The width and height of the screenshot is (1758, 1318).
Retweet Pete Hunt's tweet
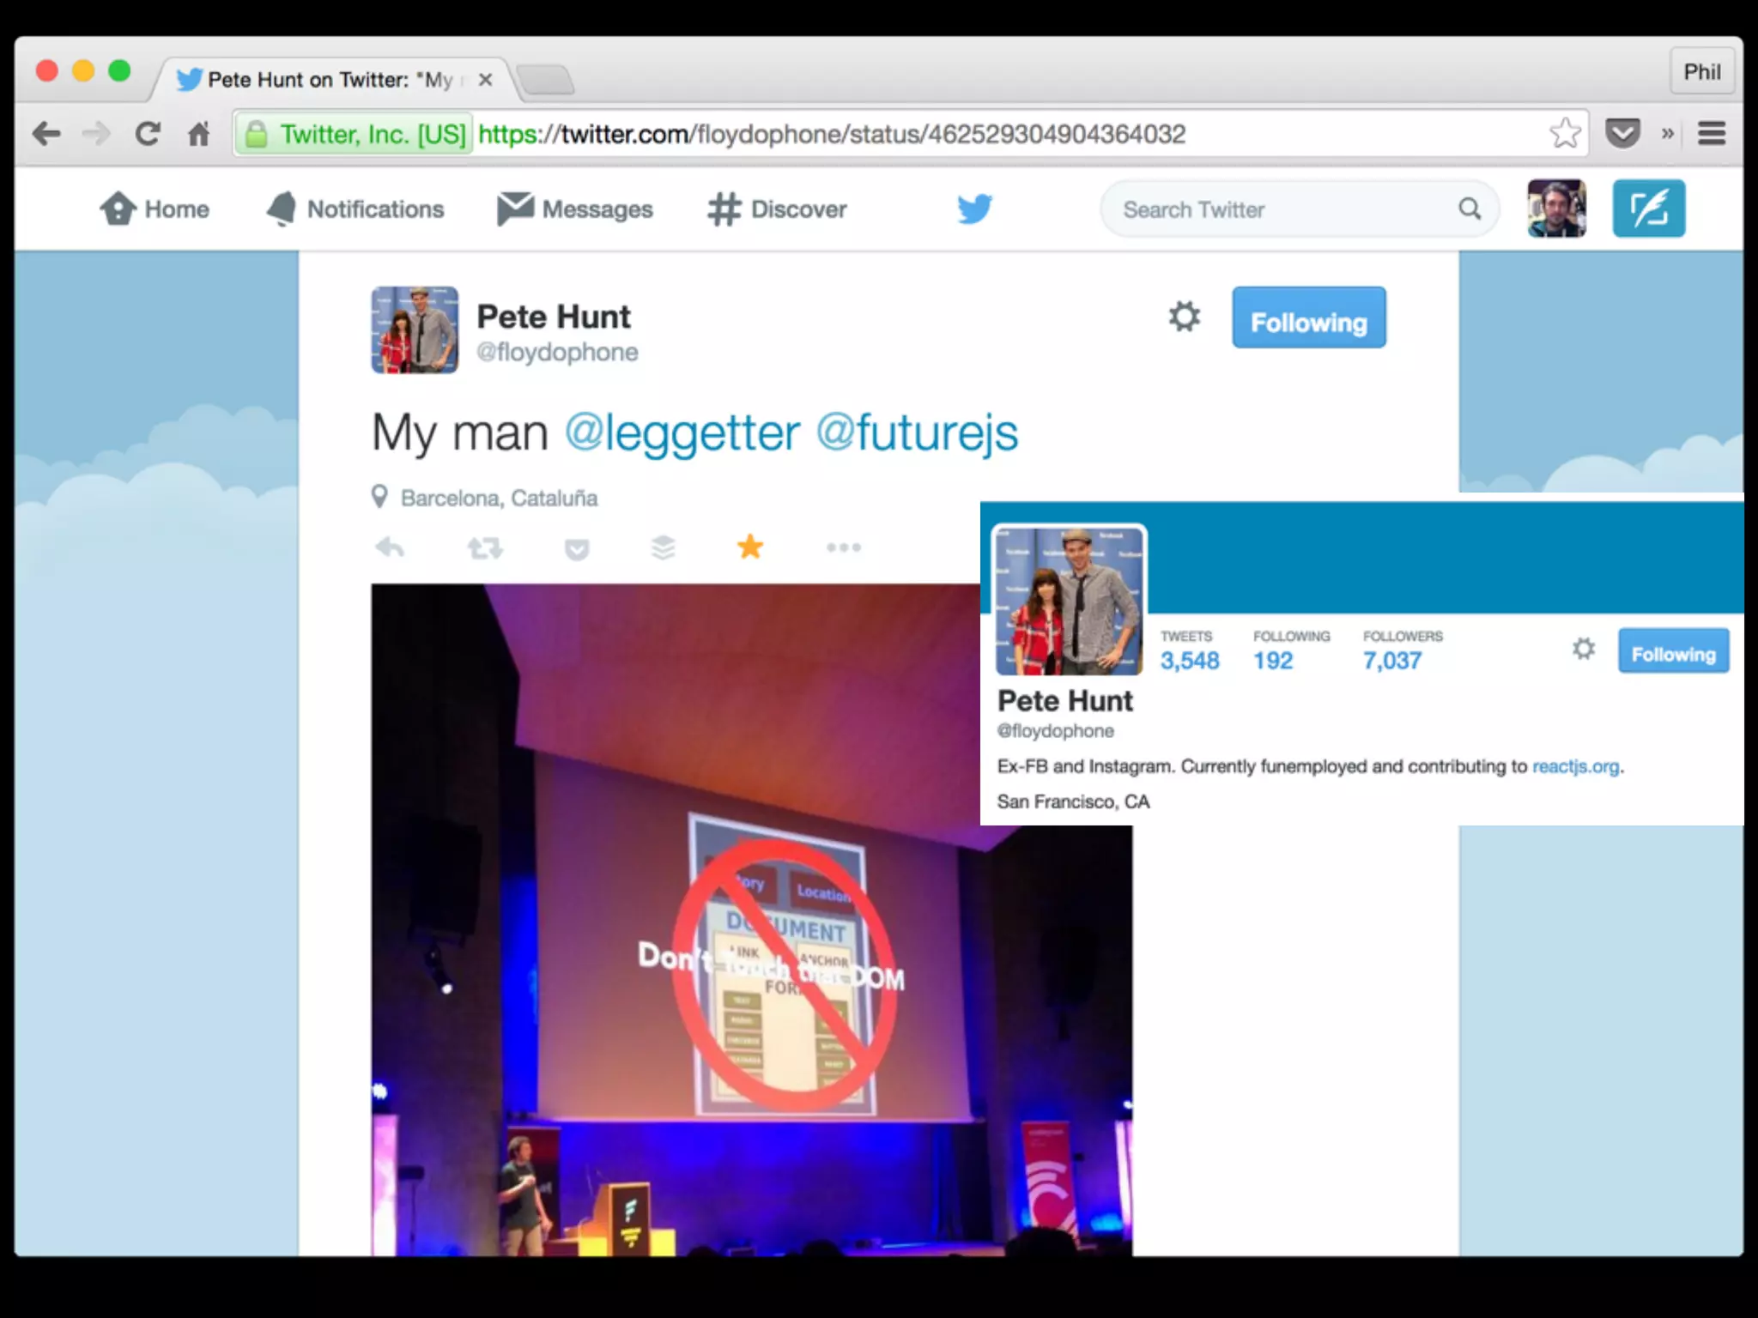[x=485, y=547]
